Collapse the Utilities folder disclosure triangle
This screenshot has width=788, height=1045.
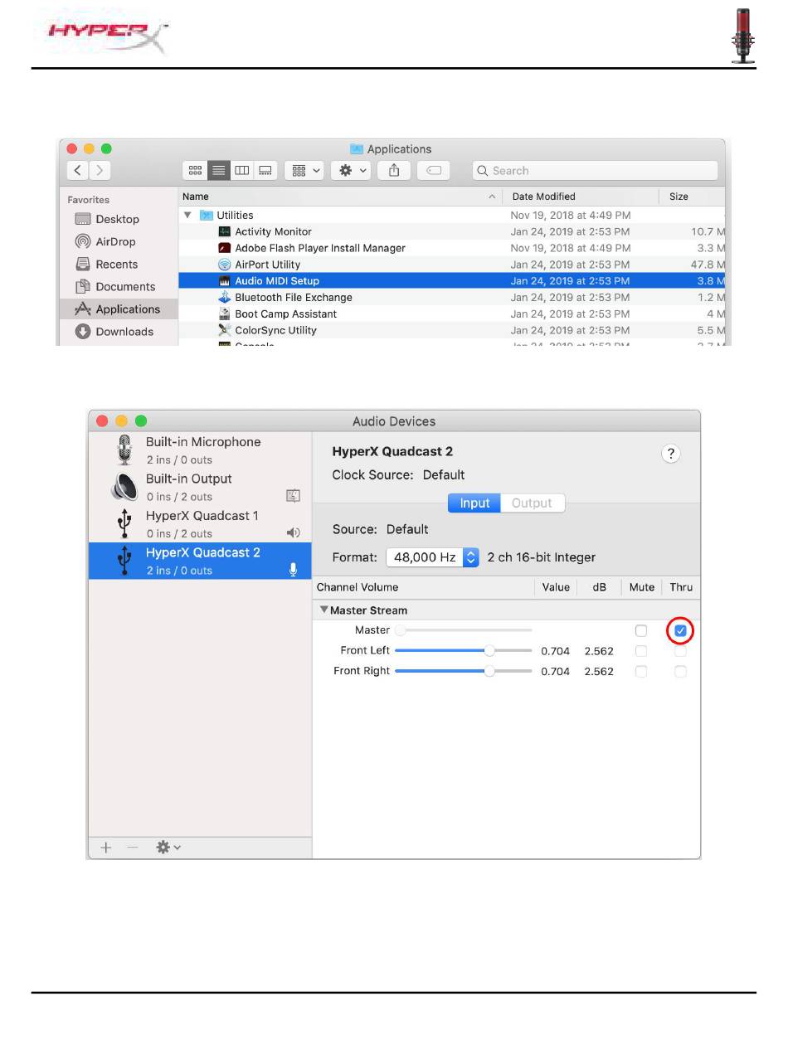click(187, 215)
